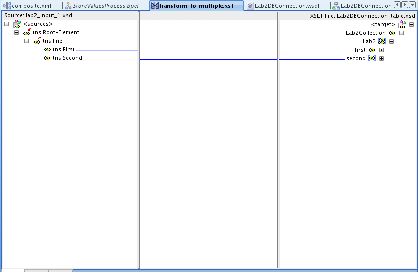Select the transform_to_multiple.xsl tab
418x272 pixels.
[x=196, y=6]
